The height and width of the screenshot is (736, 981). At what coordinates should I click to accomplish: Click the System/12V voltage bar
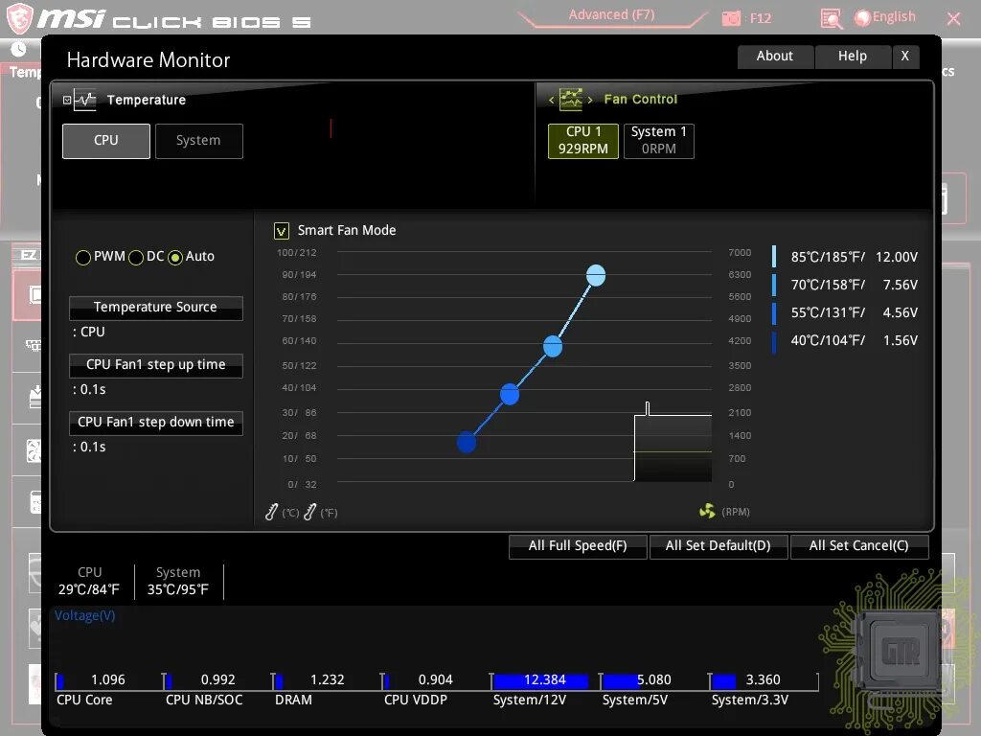click(x=540, y=681)
